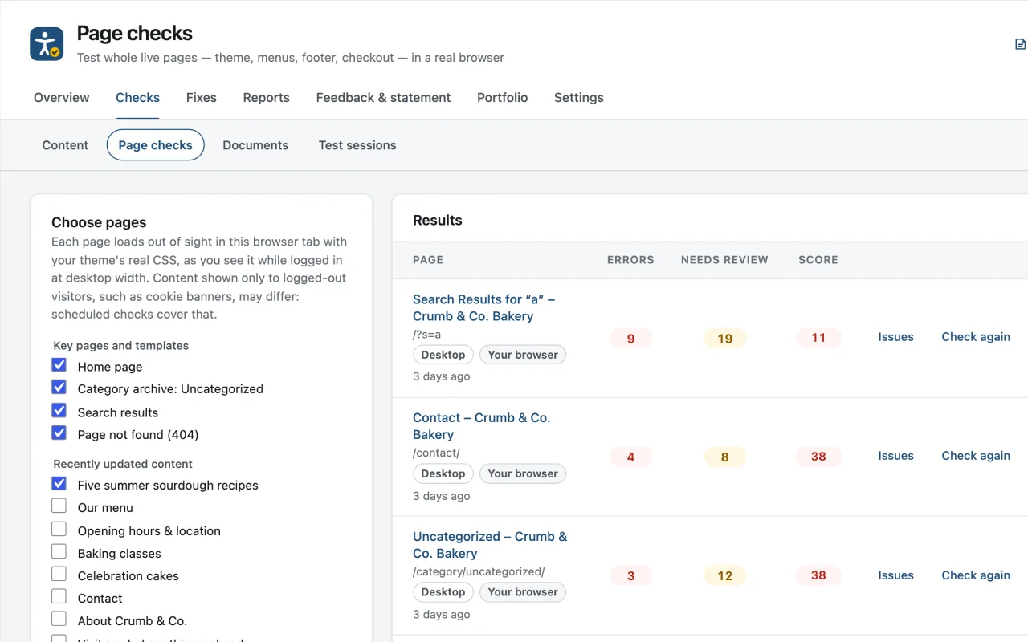Open the Search Results for “a” result link

pos(484,307)
